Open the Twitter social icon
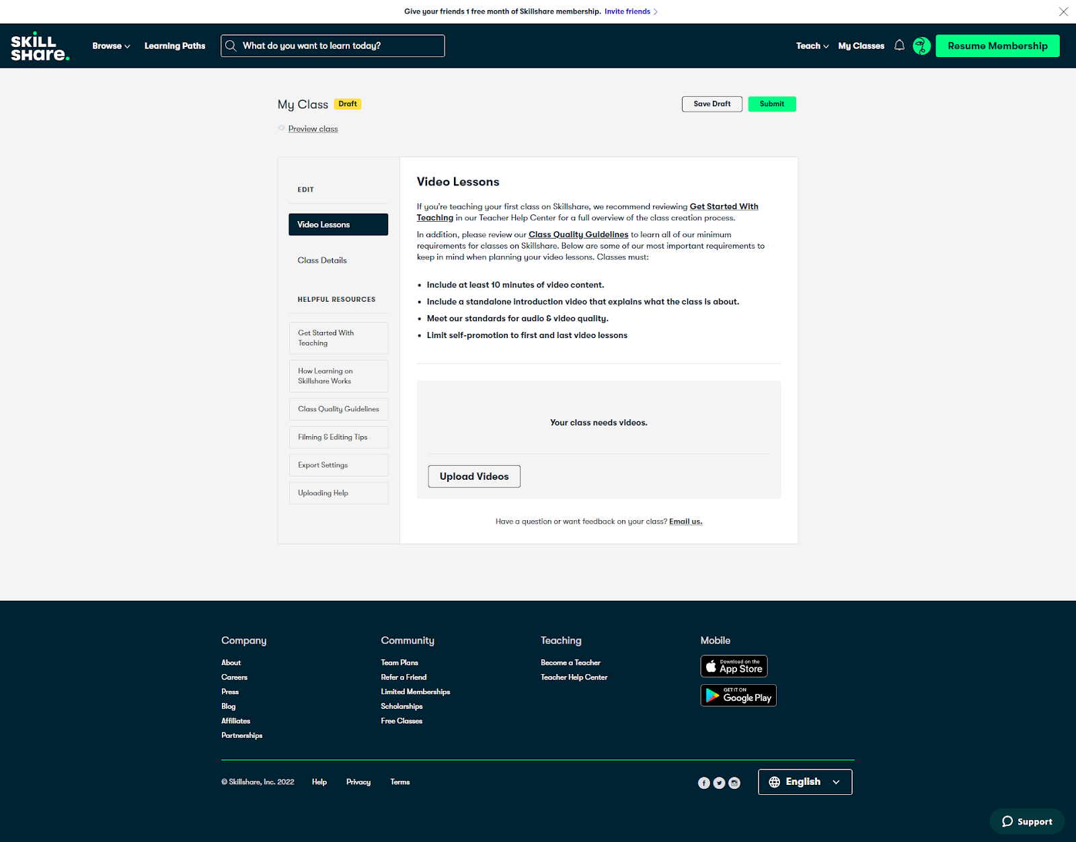The width and height of the screenshot is (1076, 842). click(x=719, y=783)
